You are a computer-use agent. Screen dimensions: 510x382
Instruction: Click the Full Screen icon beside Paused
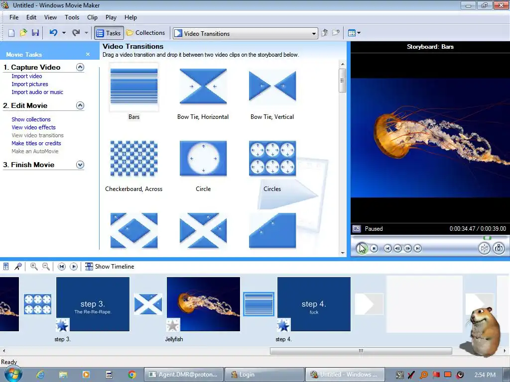[357, 229]
